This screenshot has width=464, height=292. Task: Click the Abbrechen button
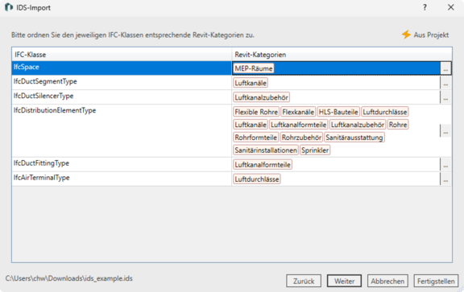click(x=387, y=281)
